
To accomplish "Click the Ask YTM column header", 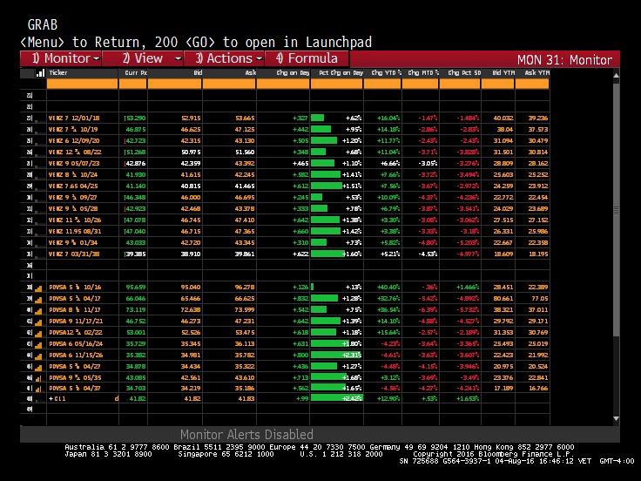I will click(x=532, y=73).
